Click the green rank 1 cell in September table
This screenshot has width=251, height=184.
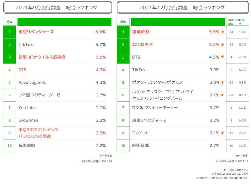coord(10,32)
